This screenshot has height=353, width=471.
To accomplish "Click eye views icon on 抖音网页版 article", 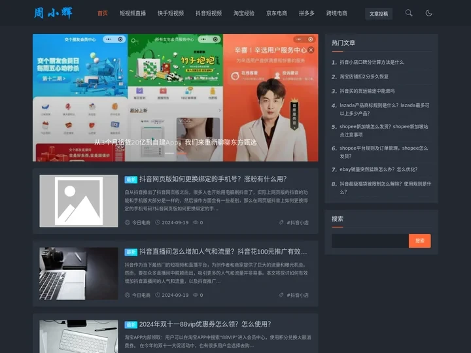I will [x=196, y=222].
